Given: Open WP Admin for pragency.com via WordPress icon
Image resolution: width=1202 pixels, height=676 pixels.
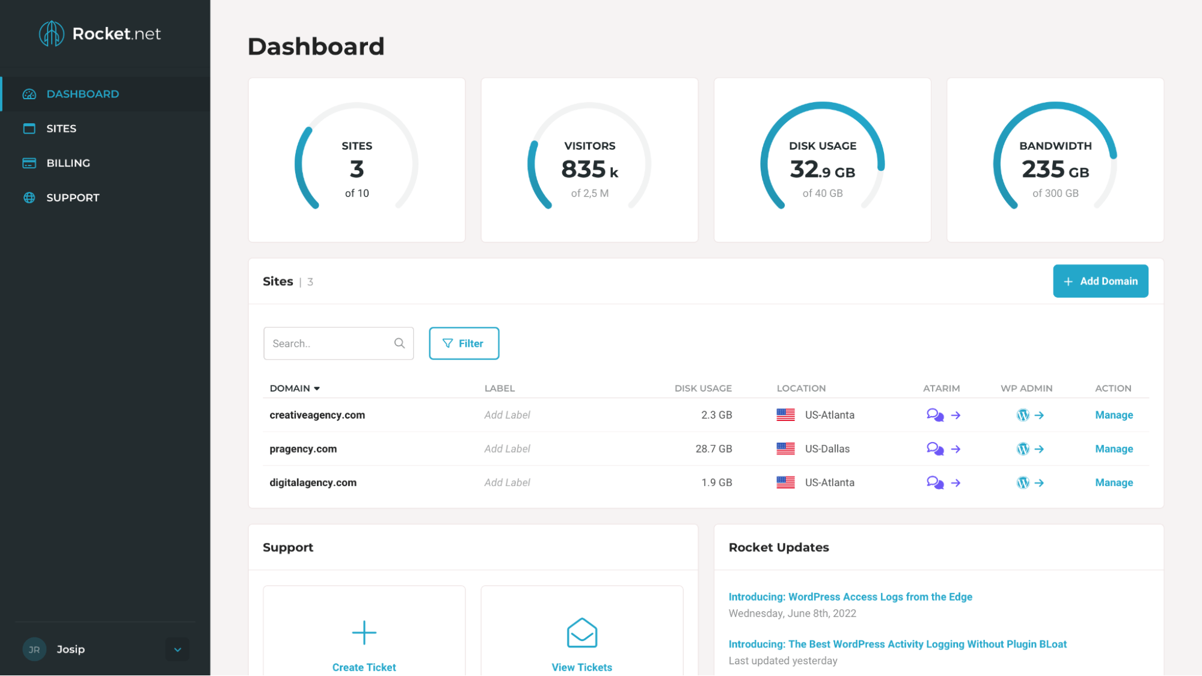Looking at the screenshot, I should (x=1023, y=449).
